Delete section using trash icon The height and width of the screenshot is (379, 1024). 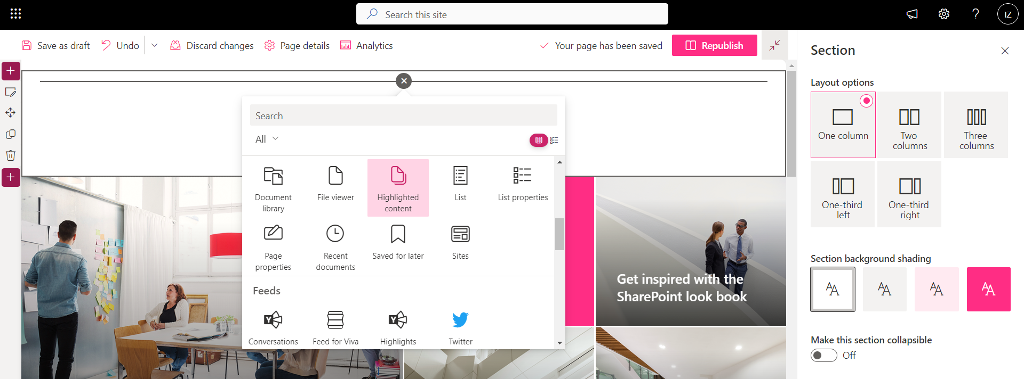click(11, 155)
